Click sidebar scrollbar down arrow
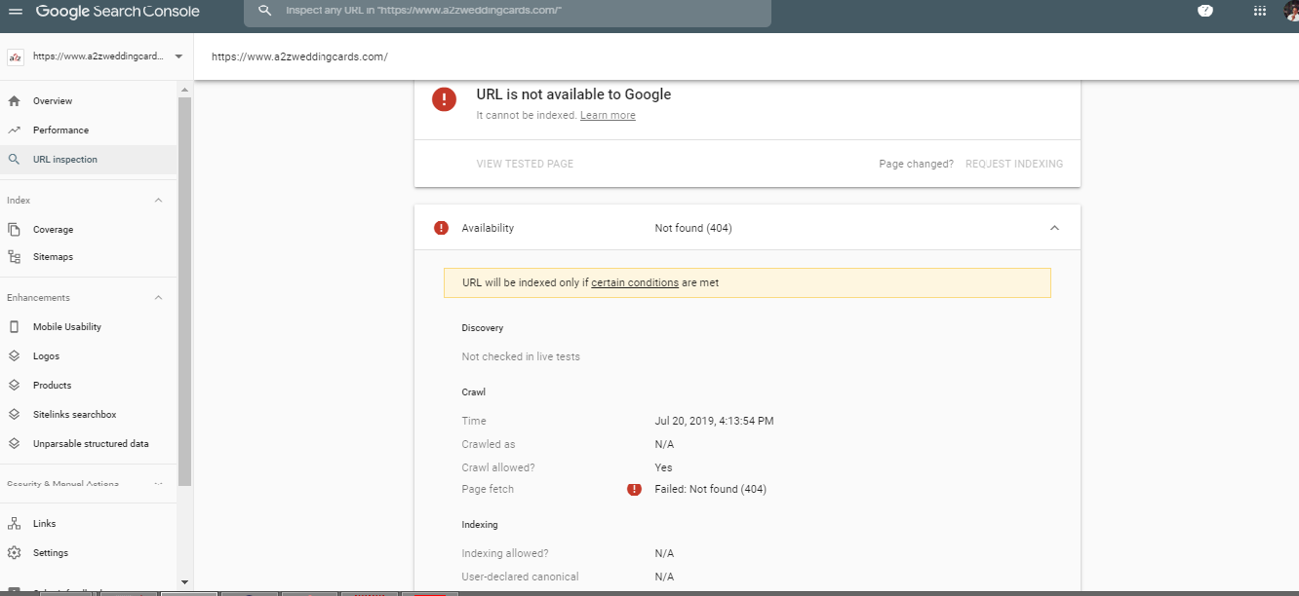This screenshot has height=596, width=1299. 184,581
